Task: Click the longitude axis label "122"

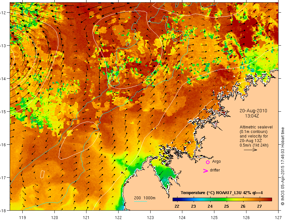Action: (x=118, y=218)
